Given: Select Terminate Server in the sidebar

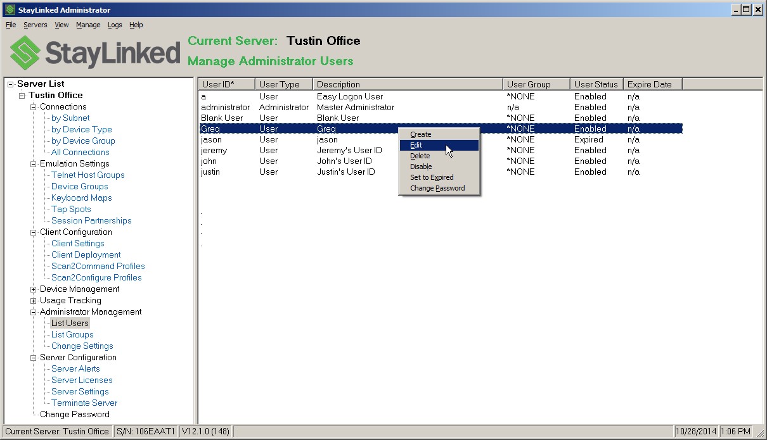Looking at the screenshot, I should [83, 403].
